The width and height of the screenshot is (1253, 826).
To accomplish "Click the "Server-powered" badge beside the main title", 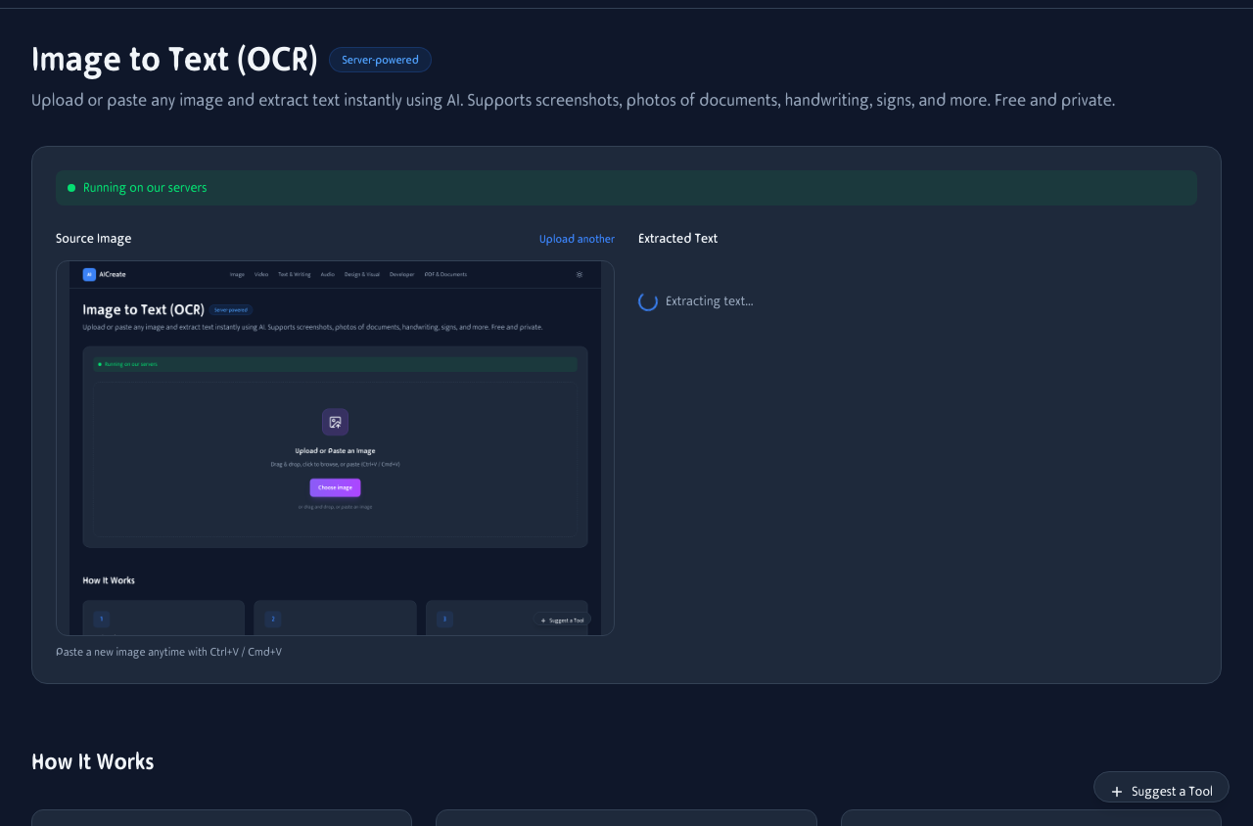I will 380,60.
